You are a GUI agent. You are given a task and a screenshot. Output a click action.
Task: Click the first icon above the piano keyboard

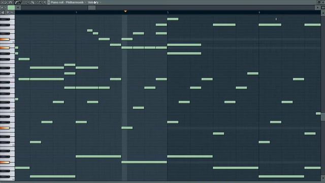click(3, 12)
